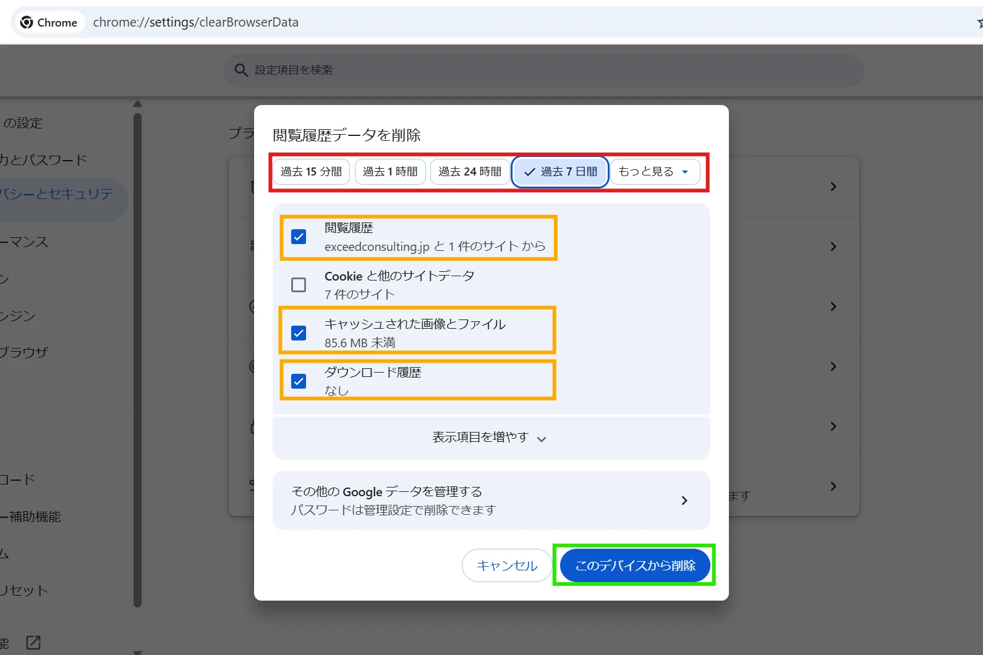The height and width of the screenshot is (655, 983).
Task: Click the chrome://settings address bar URL
Action: (x=195, y=22)
